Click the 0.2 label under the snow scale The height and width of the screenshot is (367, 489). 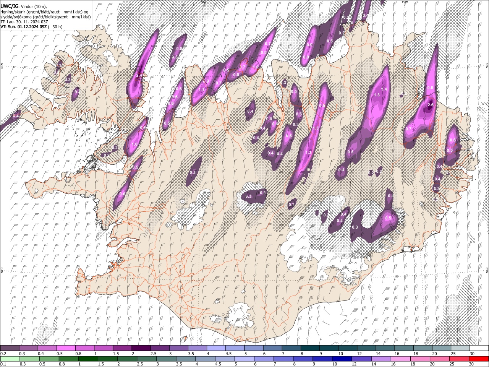pyautogui.click(x=3, y=354)
